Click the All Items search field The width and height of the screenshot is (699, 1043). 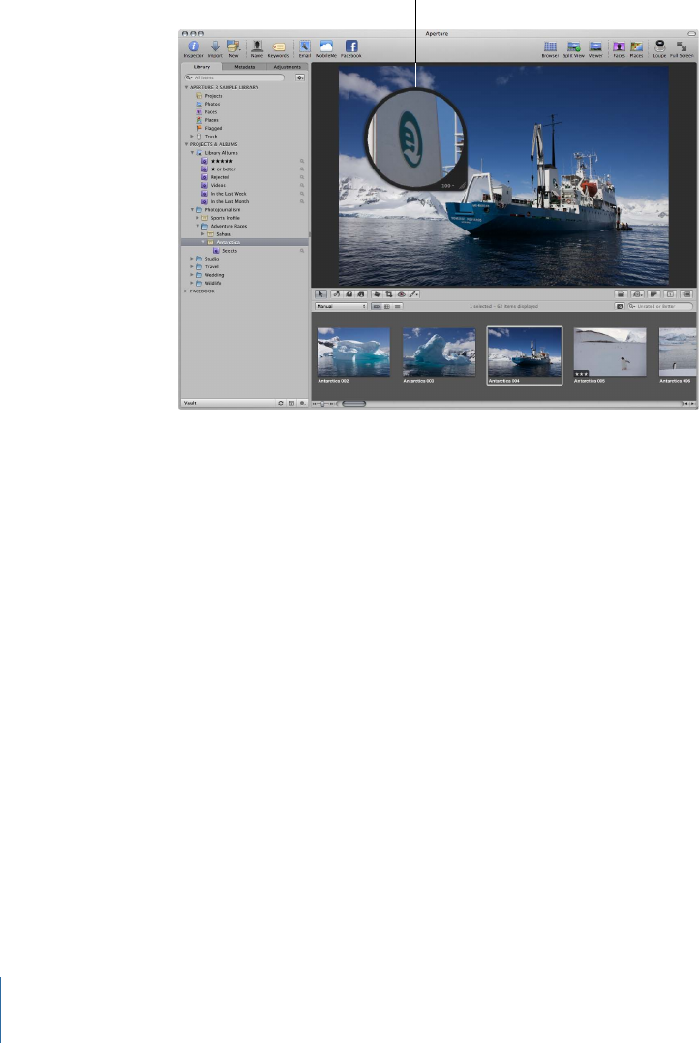(x=234, y=77)
